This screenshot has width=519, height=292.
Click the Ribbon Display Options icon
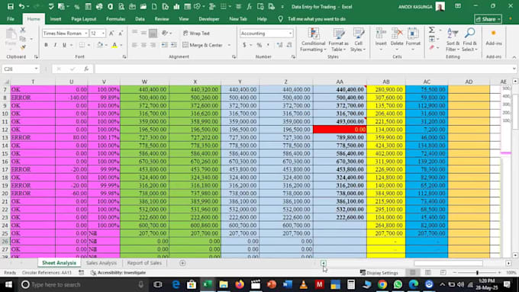click(x=458, y=6)
